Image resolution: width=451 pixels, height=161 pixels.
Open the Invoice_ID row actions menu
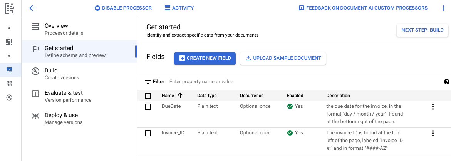[x=433, y=133]
